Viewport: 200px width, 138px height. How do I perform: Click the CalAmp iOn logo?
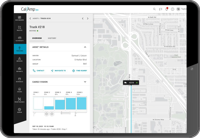pyautogui.click(x=30, y=9)
